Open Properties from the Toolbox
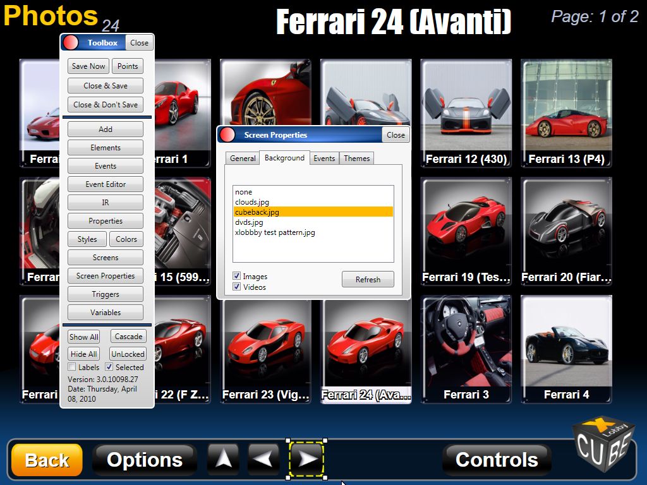 106,220
